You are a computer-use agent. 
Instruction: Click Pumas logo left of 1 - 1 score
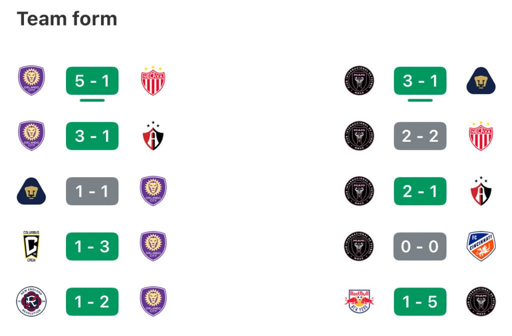(x=31, y=191)
